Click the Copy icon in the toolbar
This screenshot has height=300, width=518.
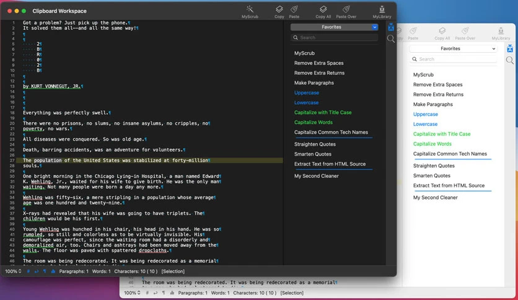coord(279,9)
